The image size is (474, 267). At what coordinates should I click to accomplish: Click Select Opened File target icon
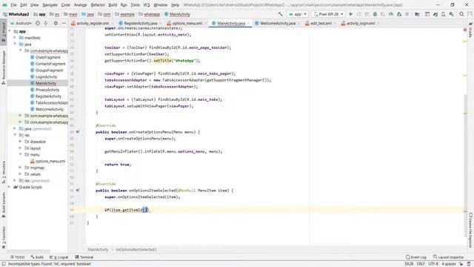point(38,23)
